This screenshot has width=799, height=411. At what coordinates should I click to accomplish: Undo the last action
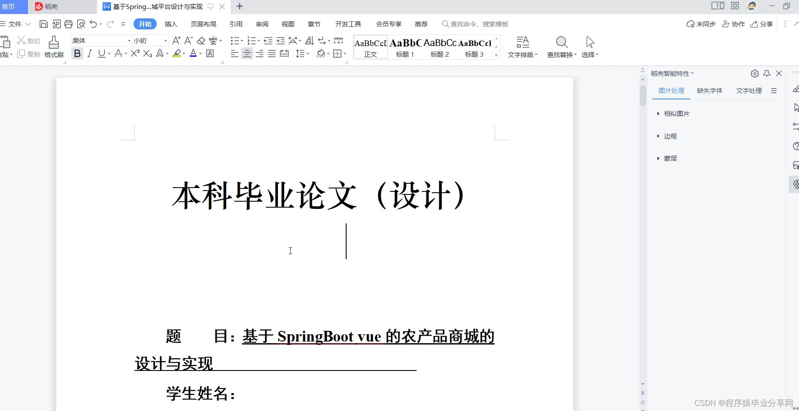(93, 24)
